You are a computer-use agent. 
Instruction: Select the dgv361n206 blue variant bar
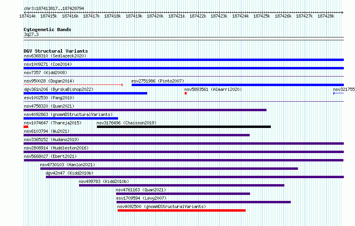85,93
